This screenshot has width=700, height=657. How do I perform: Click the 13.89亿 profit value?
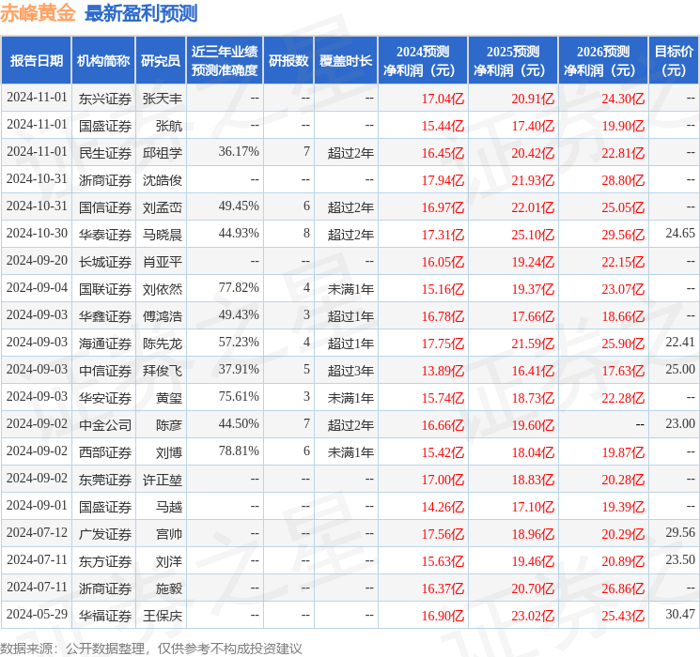(x=443, y=371)
